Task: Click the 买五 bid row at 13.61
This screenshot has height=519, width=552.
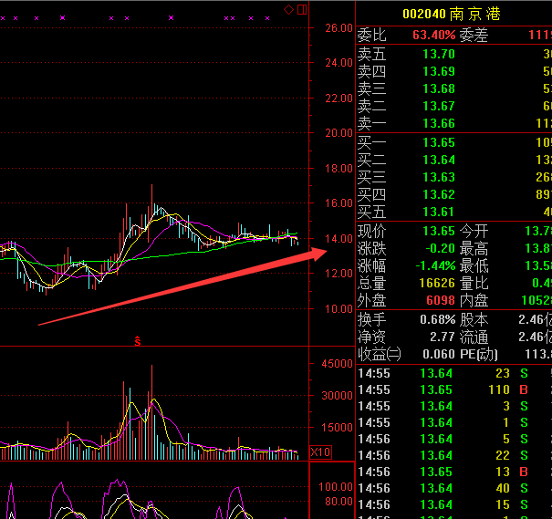Action: point(438,212)
